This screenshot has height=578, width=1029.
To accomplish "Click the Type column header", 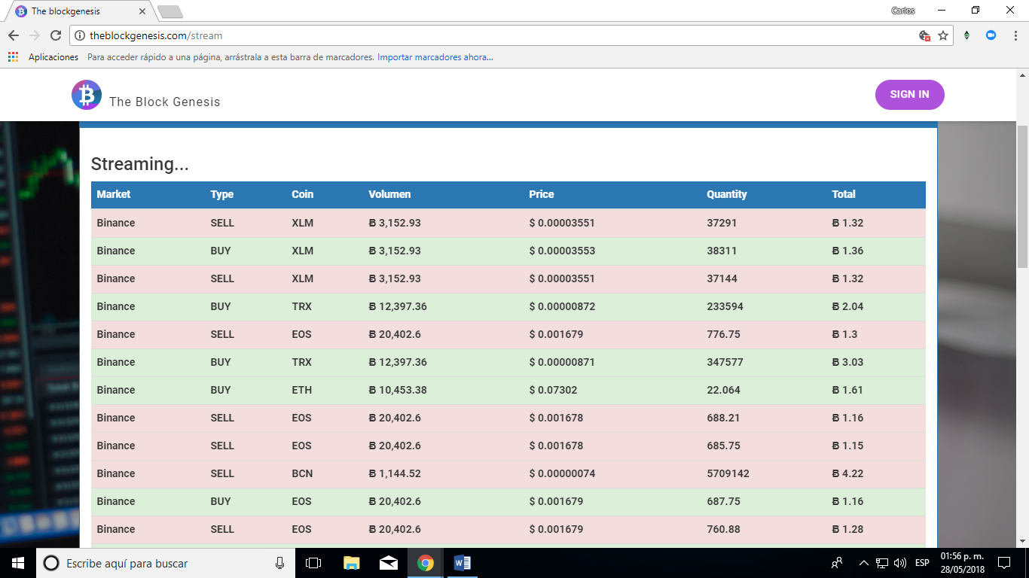I will coord(222,194).
